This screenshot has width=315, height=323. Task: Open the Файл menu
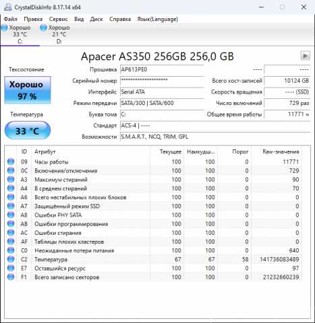click(x=11, y=20)
